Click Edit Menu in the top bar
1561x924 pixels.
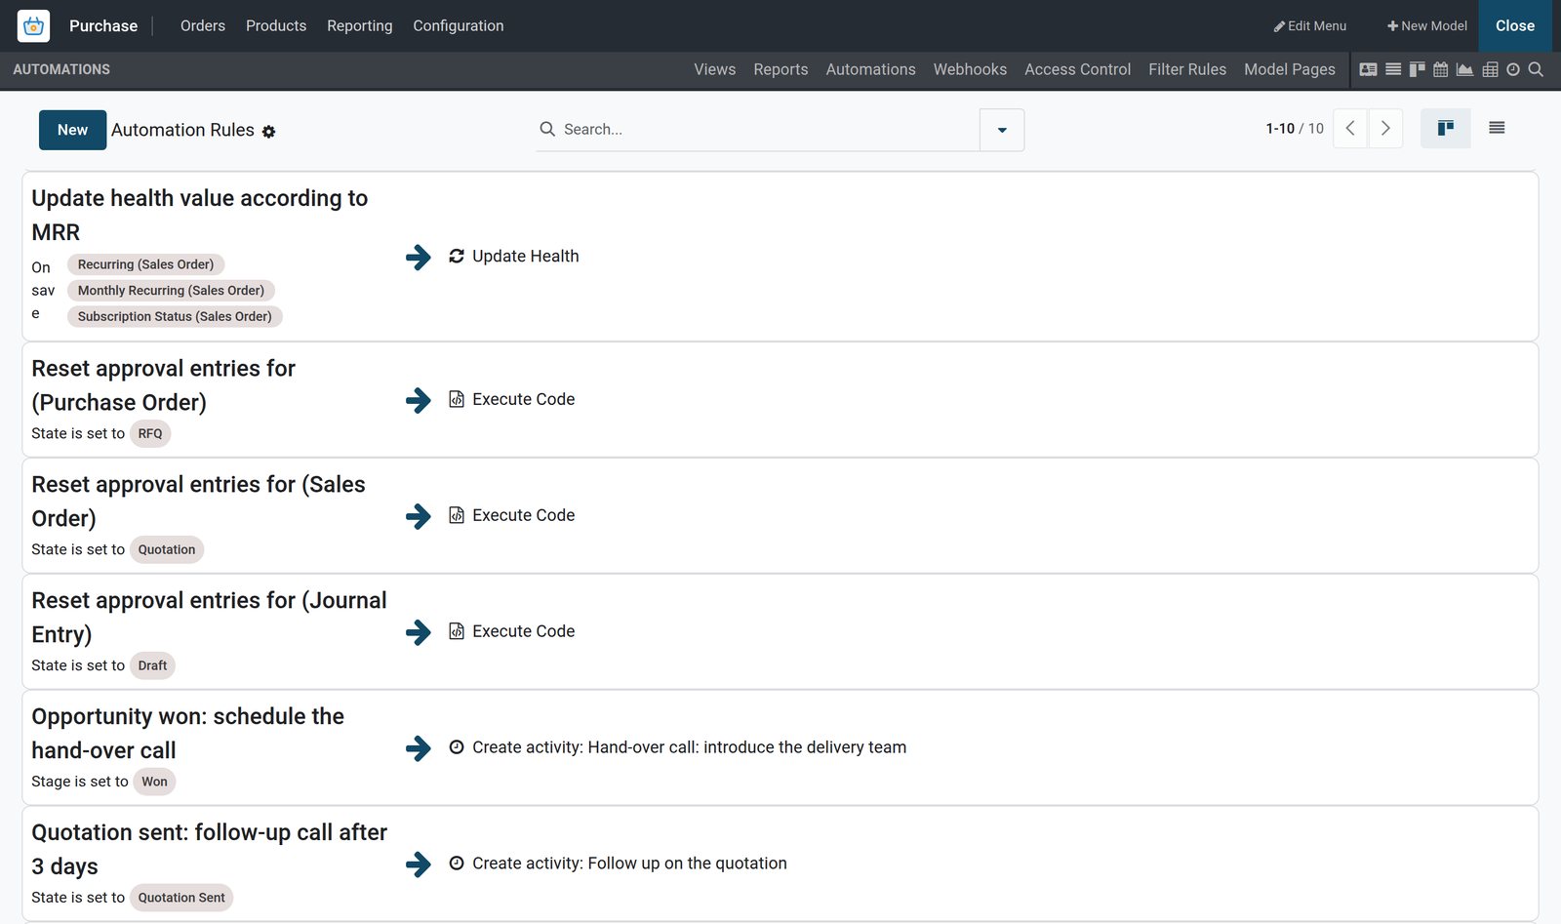1309,26
